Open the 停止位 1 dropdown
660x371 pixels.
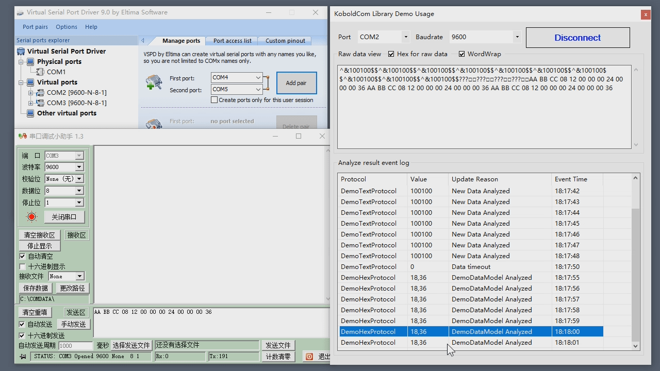79,203
